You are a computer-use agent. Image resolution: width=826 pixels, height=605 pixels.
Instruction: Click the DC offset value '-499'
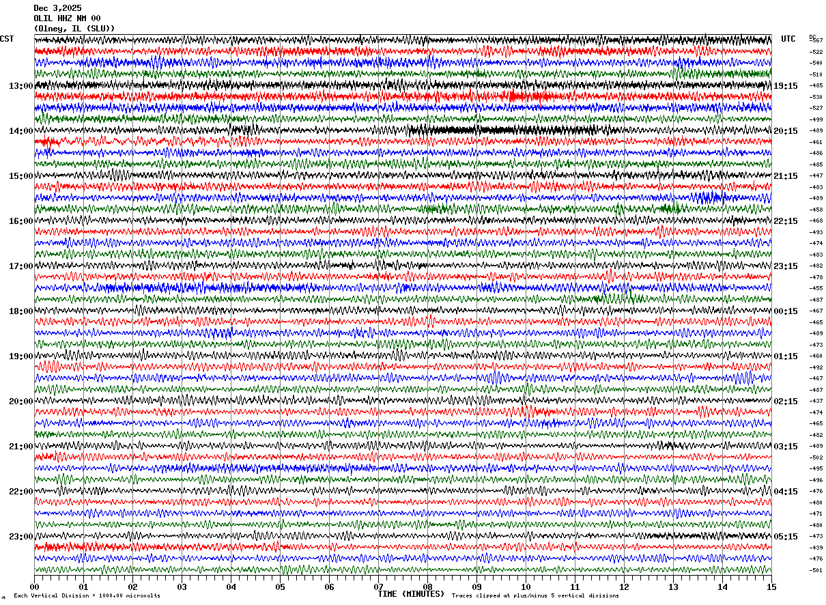pyautogui.click(x=816, y=119)
